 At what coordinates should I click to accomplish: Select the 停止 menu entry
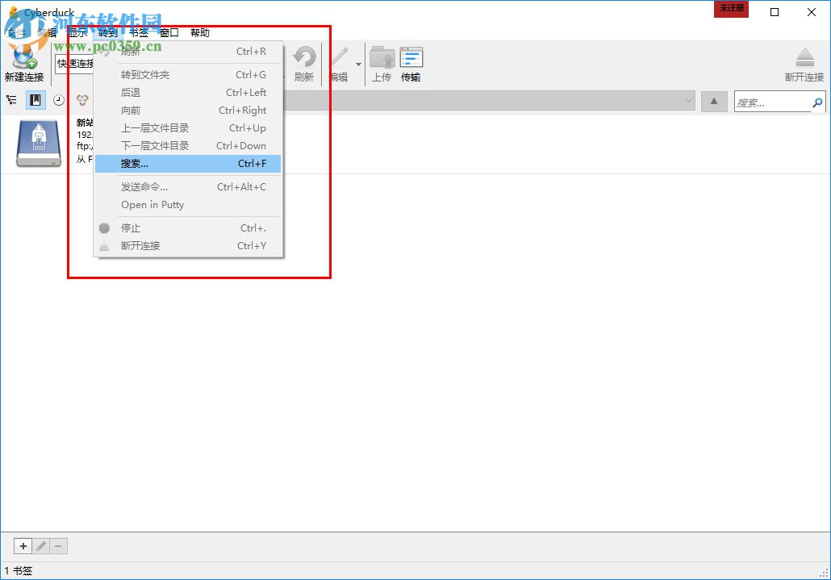coord(188,227)
